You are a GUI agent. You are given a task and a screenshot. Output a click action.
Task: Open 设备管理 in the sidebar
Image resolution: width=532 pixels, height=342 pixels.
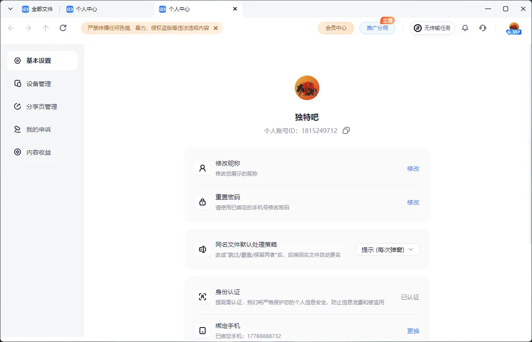[x=42, y=83]
